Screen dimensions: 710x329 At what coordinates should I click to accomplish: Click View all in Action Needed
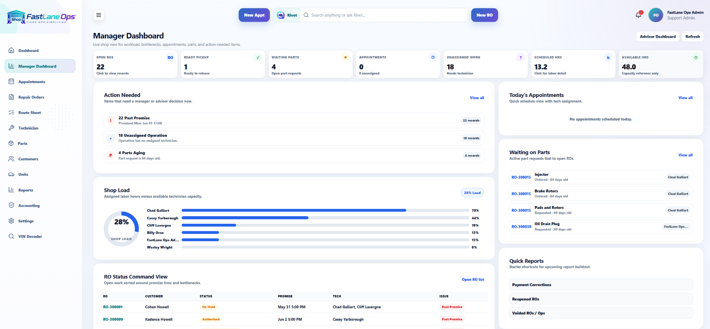click(477, 98)
